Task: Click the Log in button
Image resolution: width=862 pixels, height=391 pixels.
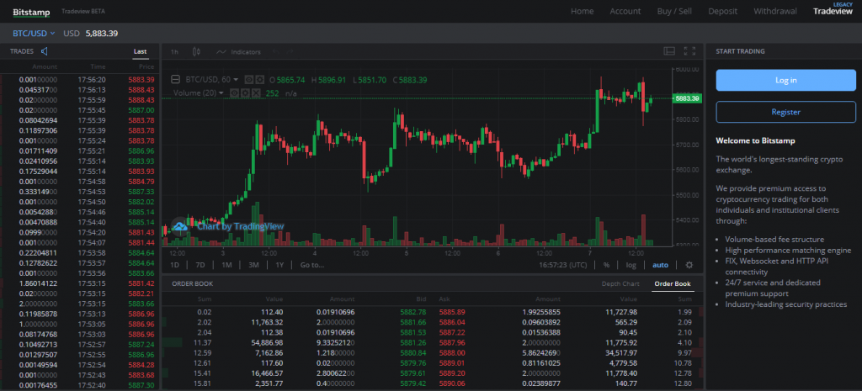Action: [x=785, y=80]
